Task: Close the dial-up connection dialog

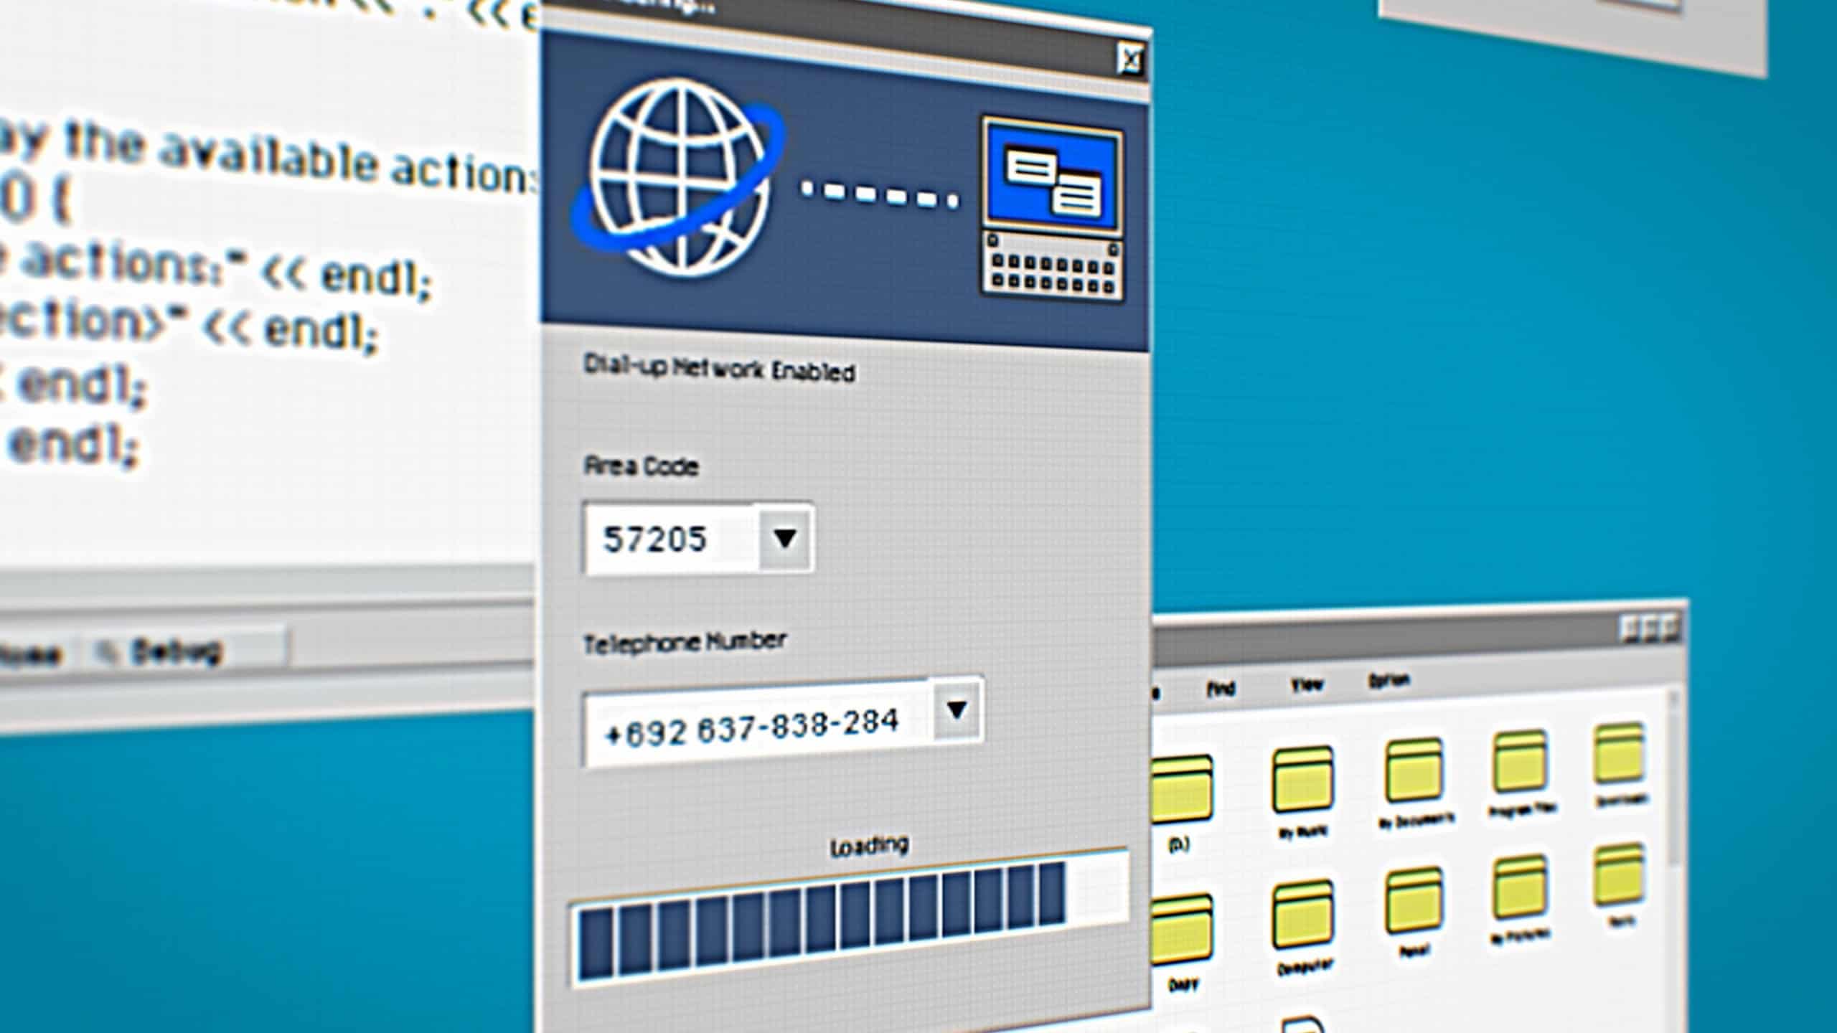Action: [x=1130, y=60]
